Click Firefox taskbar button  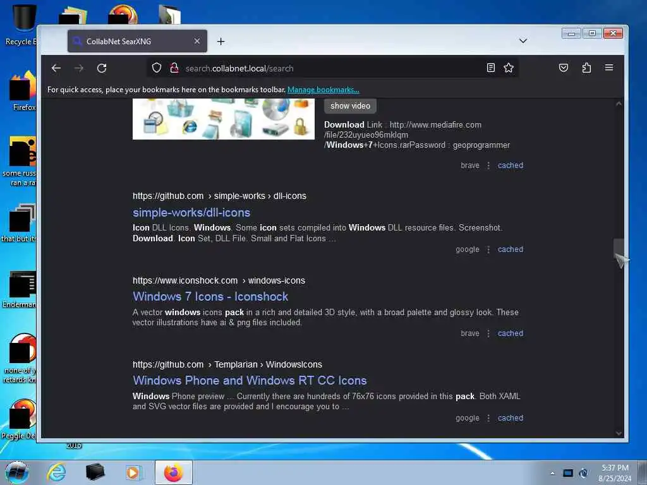coord(174,472)
